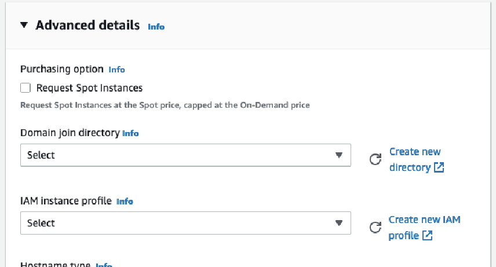Open Info link for Domain join directory
Image resolution: width=496 pixels, height=267 pixels.
coord(130,133)
